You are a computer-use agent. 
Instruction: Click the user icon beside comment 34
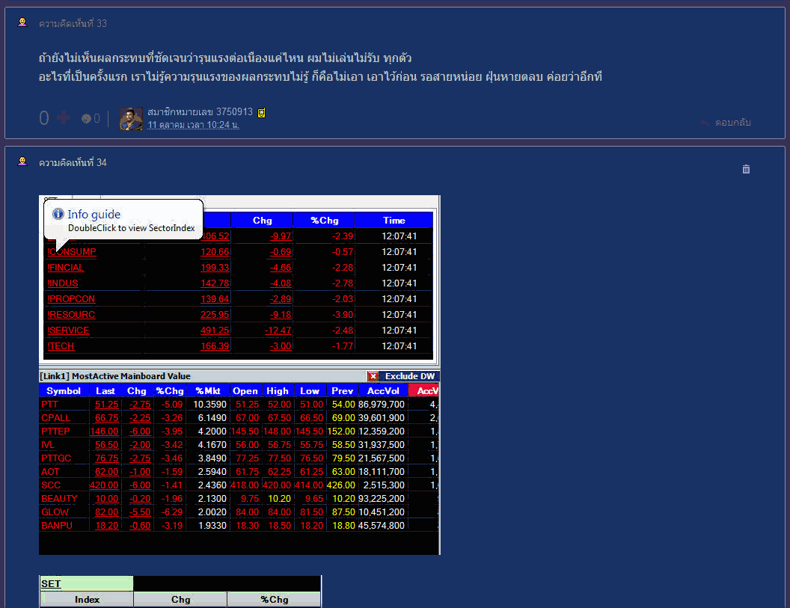pyautogui.click(x=22, y=162)
